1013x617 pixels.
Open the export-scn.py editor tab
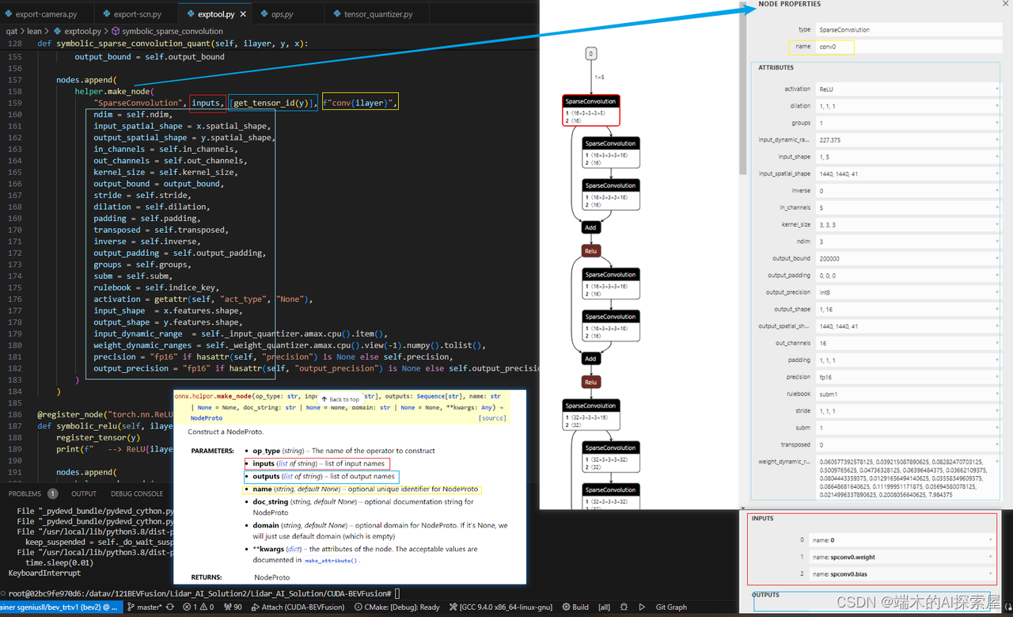tap(137, 14)
